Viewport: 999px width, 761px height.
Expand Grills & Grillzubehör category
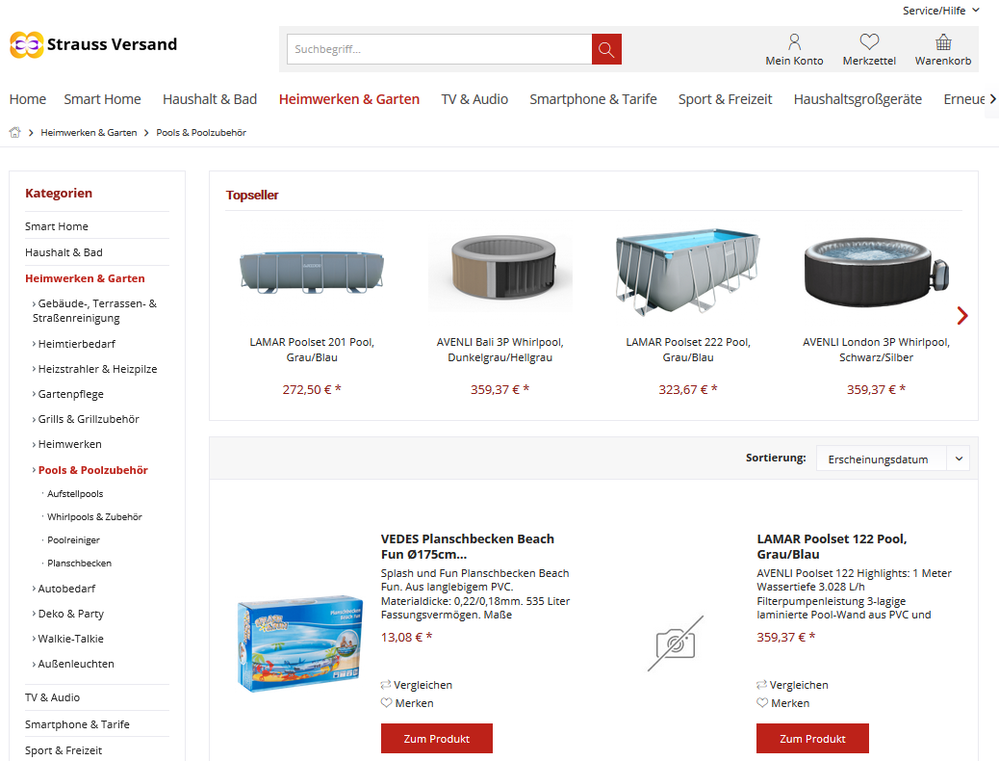click(86, 419)
